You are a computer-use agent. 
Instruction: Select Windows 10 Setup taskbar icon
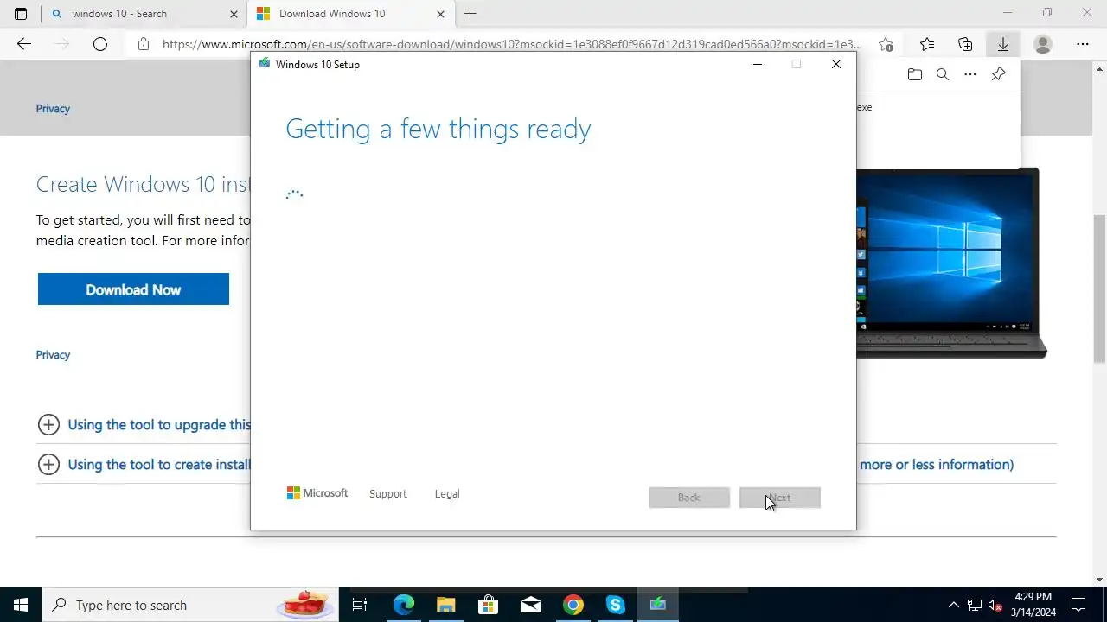pos(658,605)
